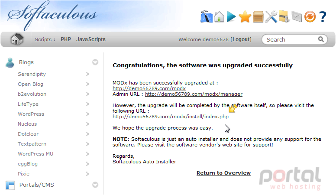Open the ratings star icon
336x195 pixels.
tap(245, 17)
